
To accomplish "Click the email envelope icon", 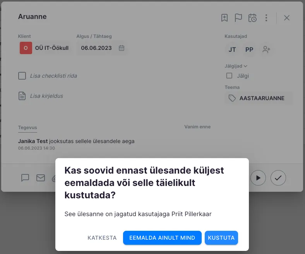I will 41,178.
